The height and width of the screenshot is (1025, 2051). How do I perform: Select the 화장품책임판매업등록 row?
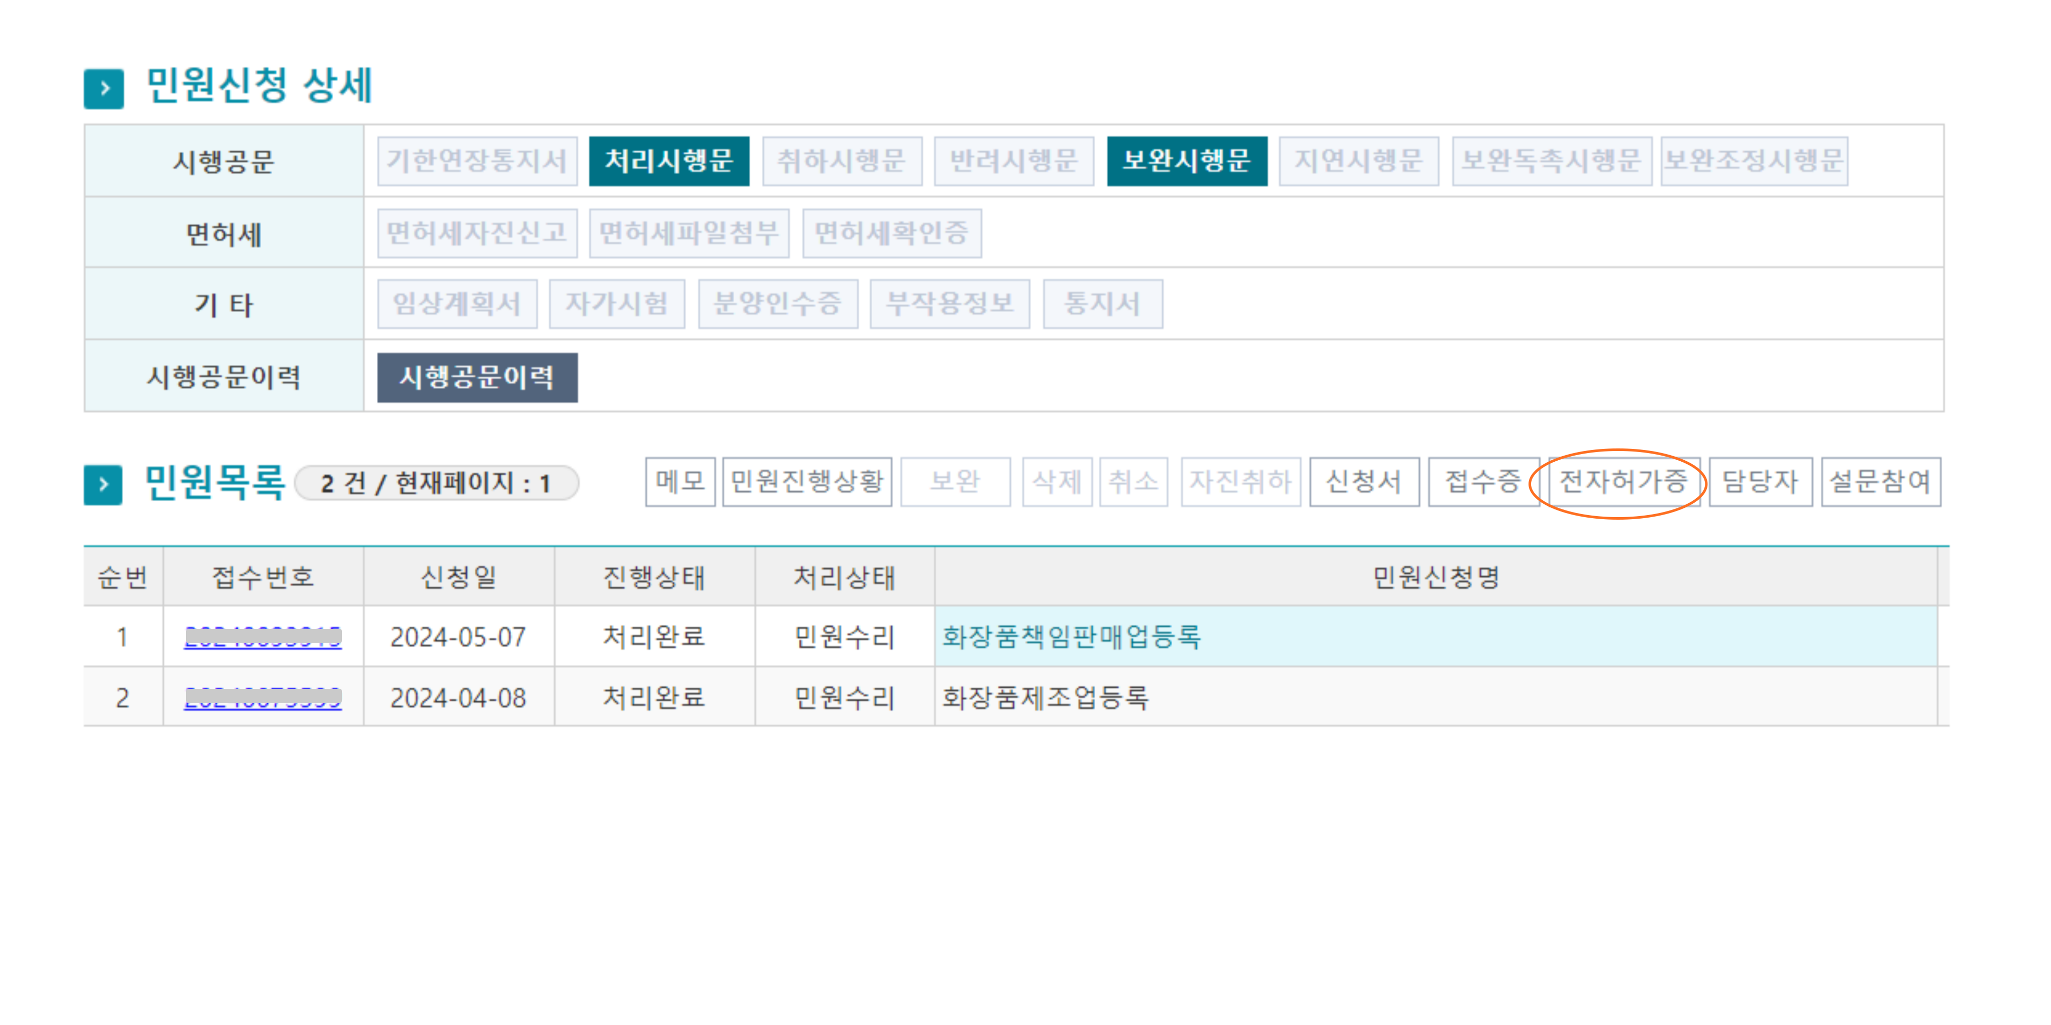1071,637
